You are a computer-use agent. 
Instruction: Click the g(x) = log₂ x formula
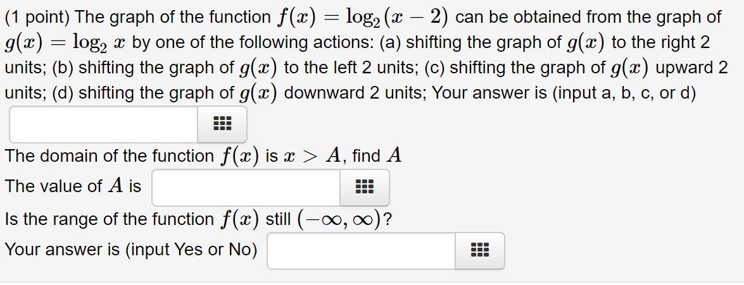[x=66, y=43]
